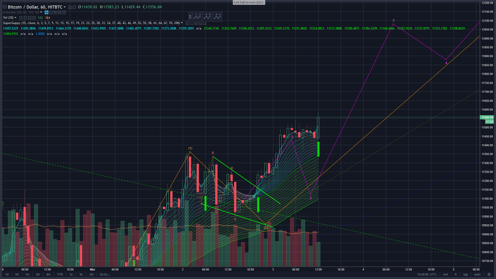Select the ABC Elliott correction wave tool
Screen dimensions: 496x279
coord(218,17)
